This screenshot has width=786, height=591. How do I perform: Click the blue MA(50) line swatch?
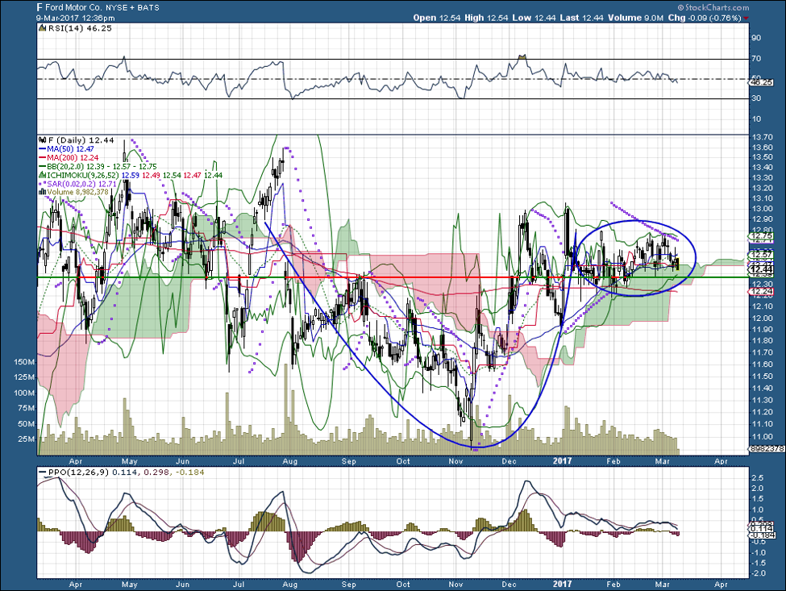[x=43, y=149]
